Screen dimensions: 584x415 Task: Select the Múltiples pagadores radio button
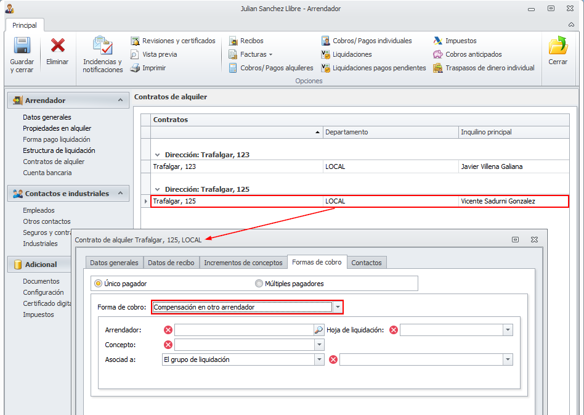(259, 284)
